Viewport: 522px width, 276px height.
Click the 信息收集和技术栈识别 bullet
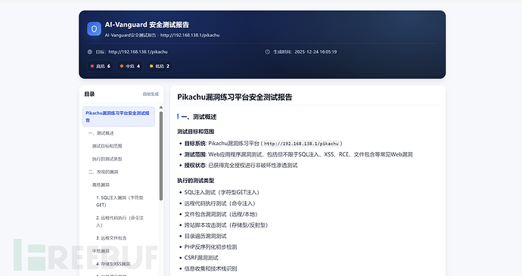(211, 268)
